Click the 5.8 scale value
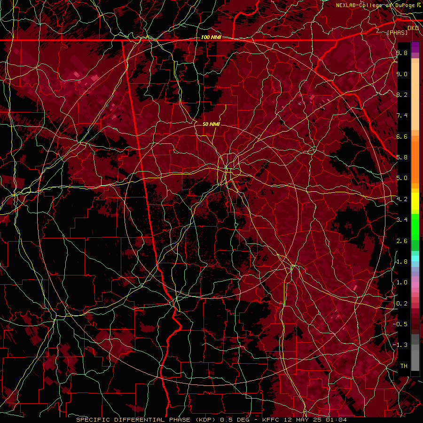This screenshot has width=423, height=423. point(402,157)
